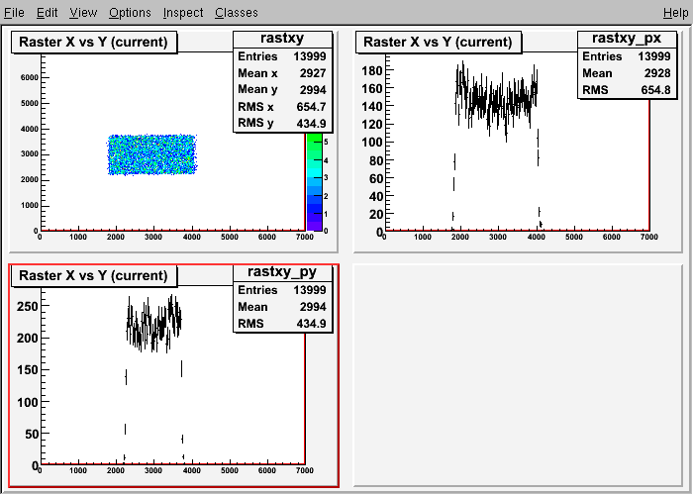Click RMS x value 654.7
This screenshot has width=693, height=495.
point(311,107)
